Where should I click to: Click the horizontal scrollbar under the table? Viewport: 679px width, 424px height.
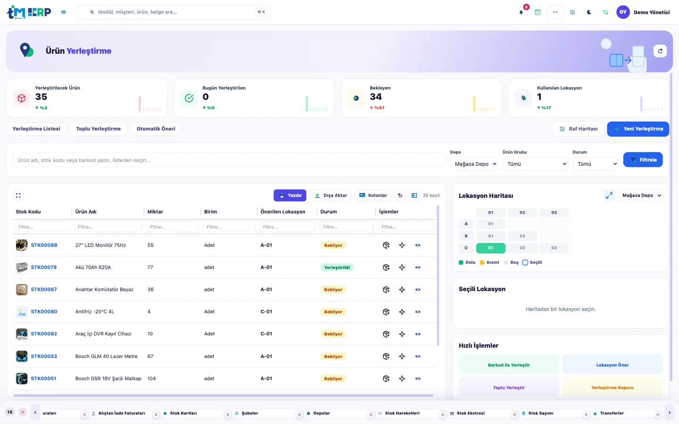tap(223, 396)
